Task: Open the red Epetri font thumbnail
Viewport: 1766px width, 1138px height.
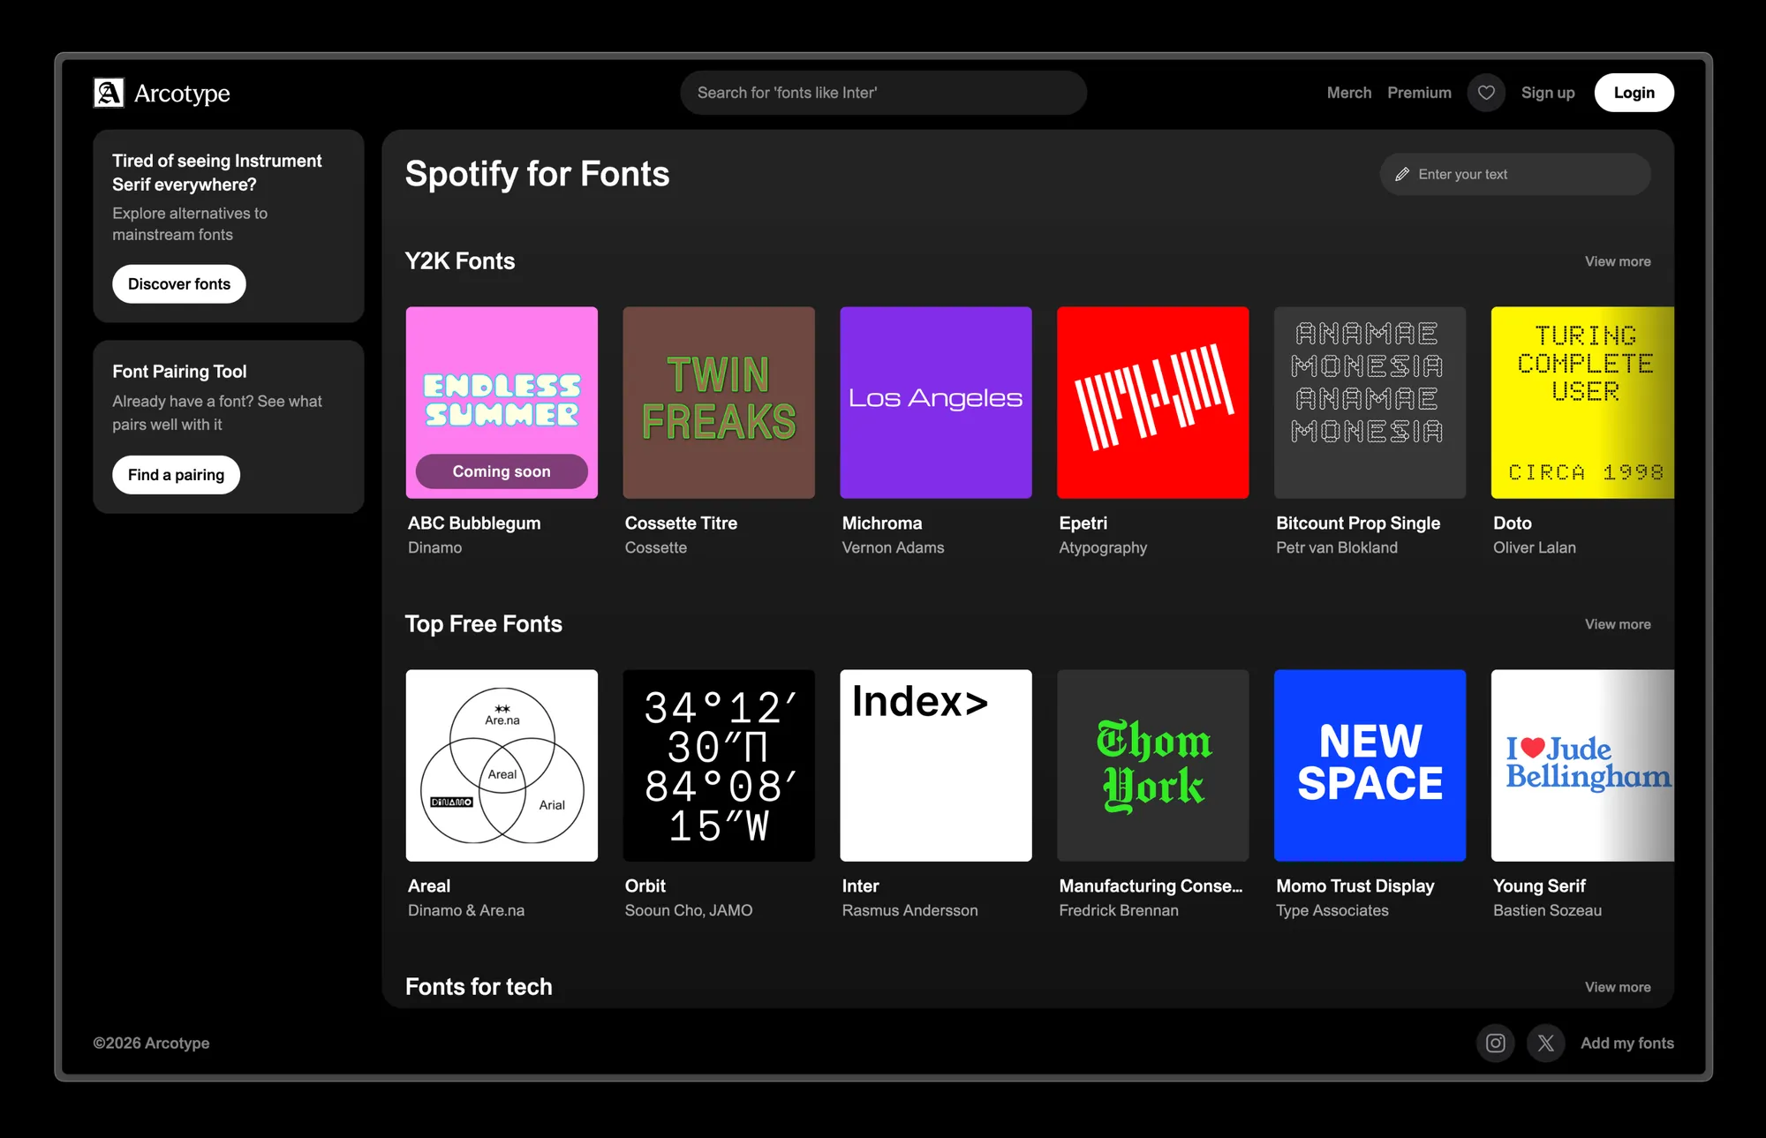Action: [1153, 403]
